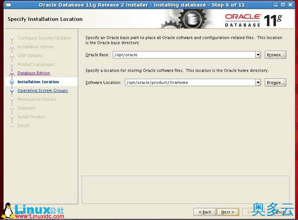Image resolution: width=298 pixels, height=220 pixels.
Task: Click the Oracle Database 11g logo
Action: click(253, 20)
